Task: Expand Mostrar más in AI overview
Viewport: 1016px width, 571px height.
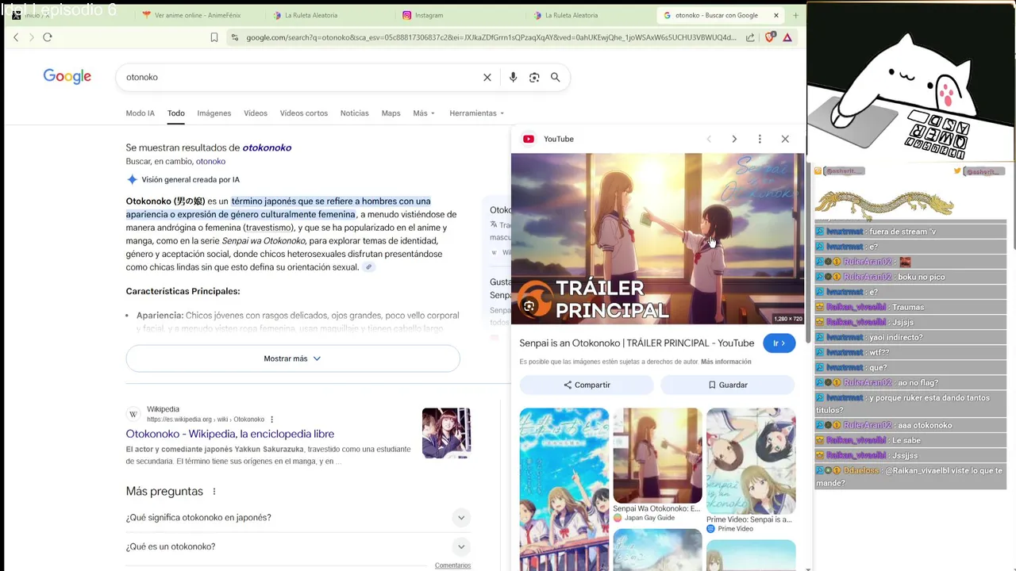Action: [x=293, y=358]
